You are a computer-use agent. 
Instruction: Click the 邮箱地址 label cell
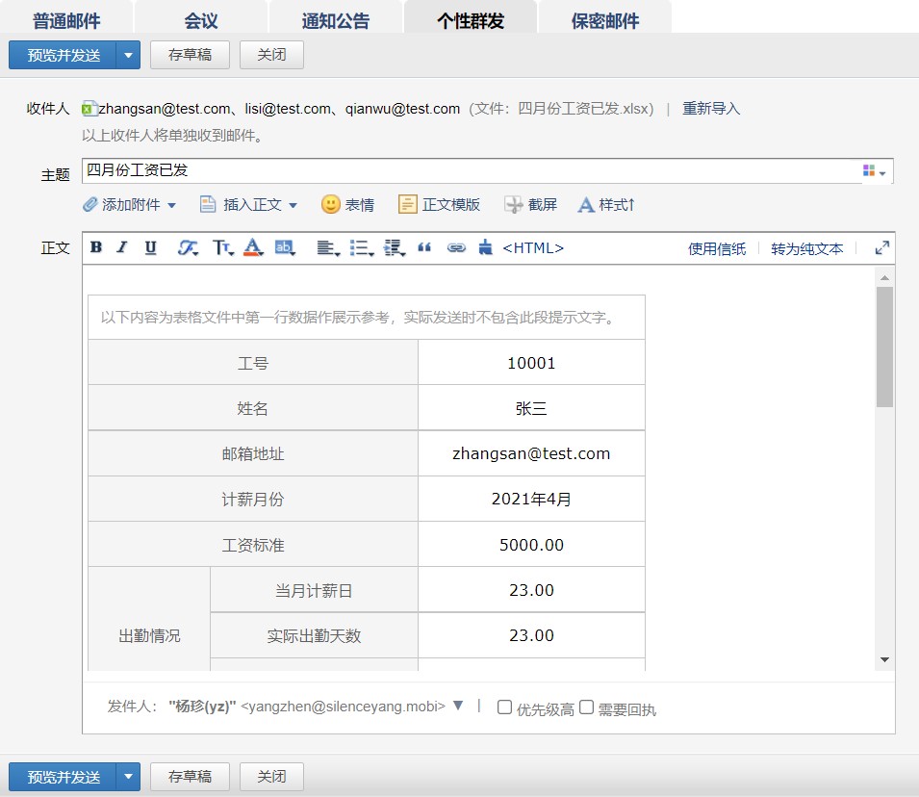[253, 453]
